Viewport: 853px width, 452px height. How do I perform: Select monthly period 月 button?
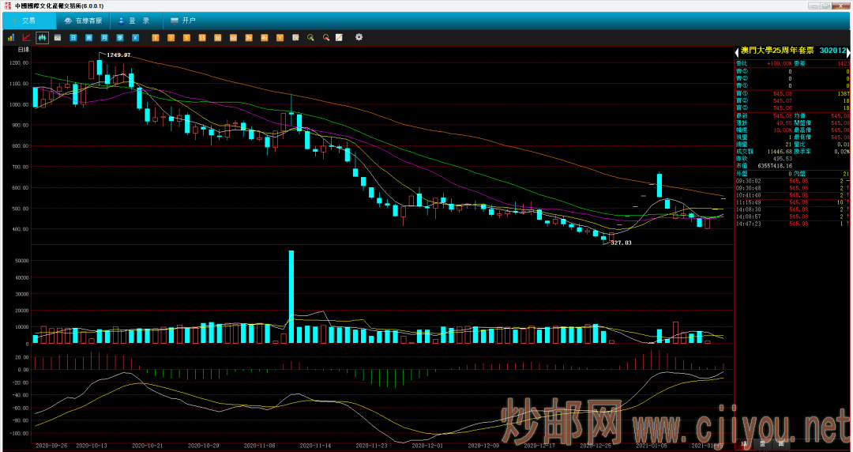click(104, 38)
